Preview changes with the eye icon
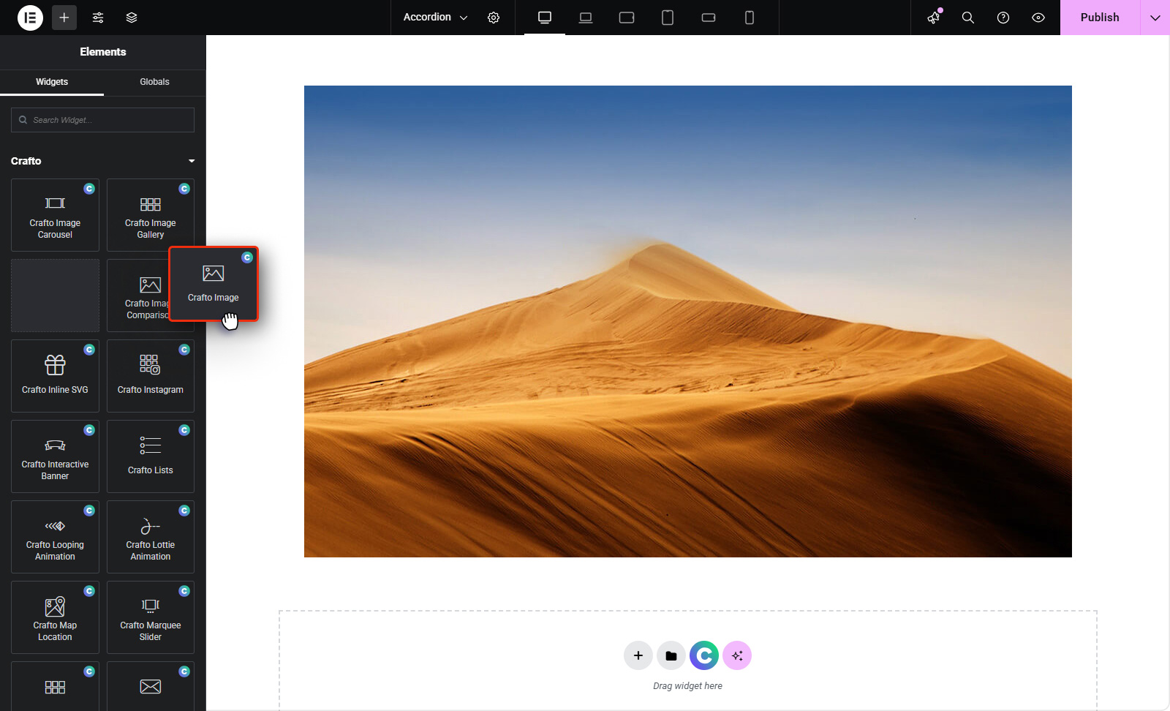The width and height of the screenshot is (1170, 711). (1038, 18)
